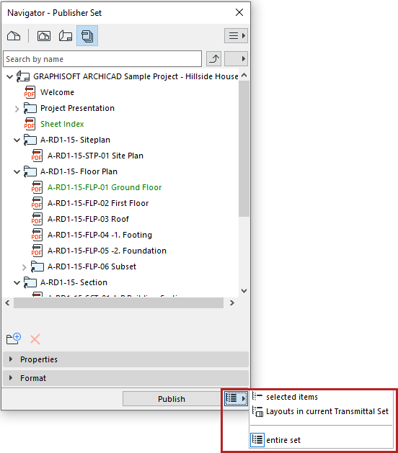
Task: Expand the A-RD1-15-FLP-06 Subset folder
Action: coord(24,267)
